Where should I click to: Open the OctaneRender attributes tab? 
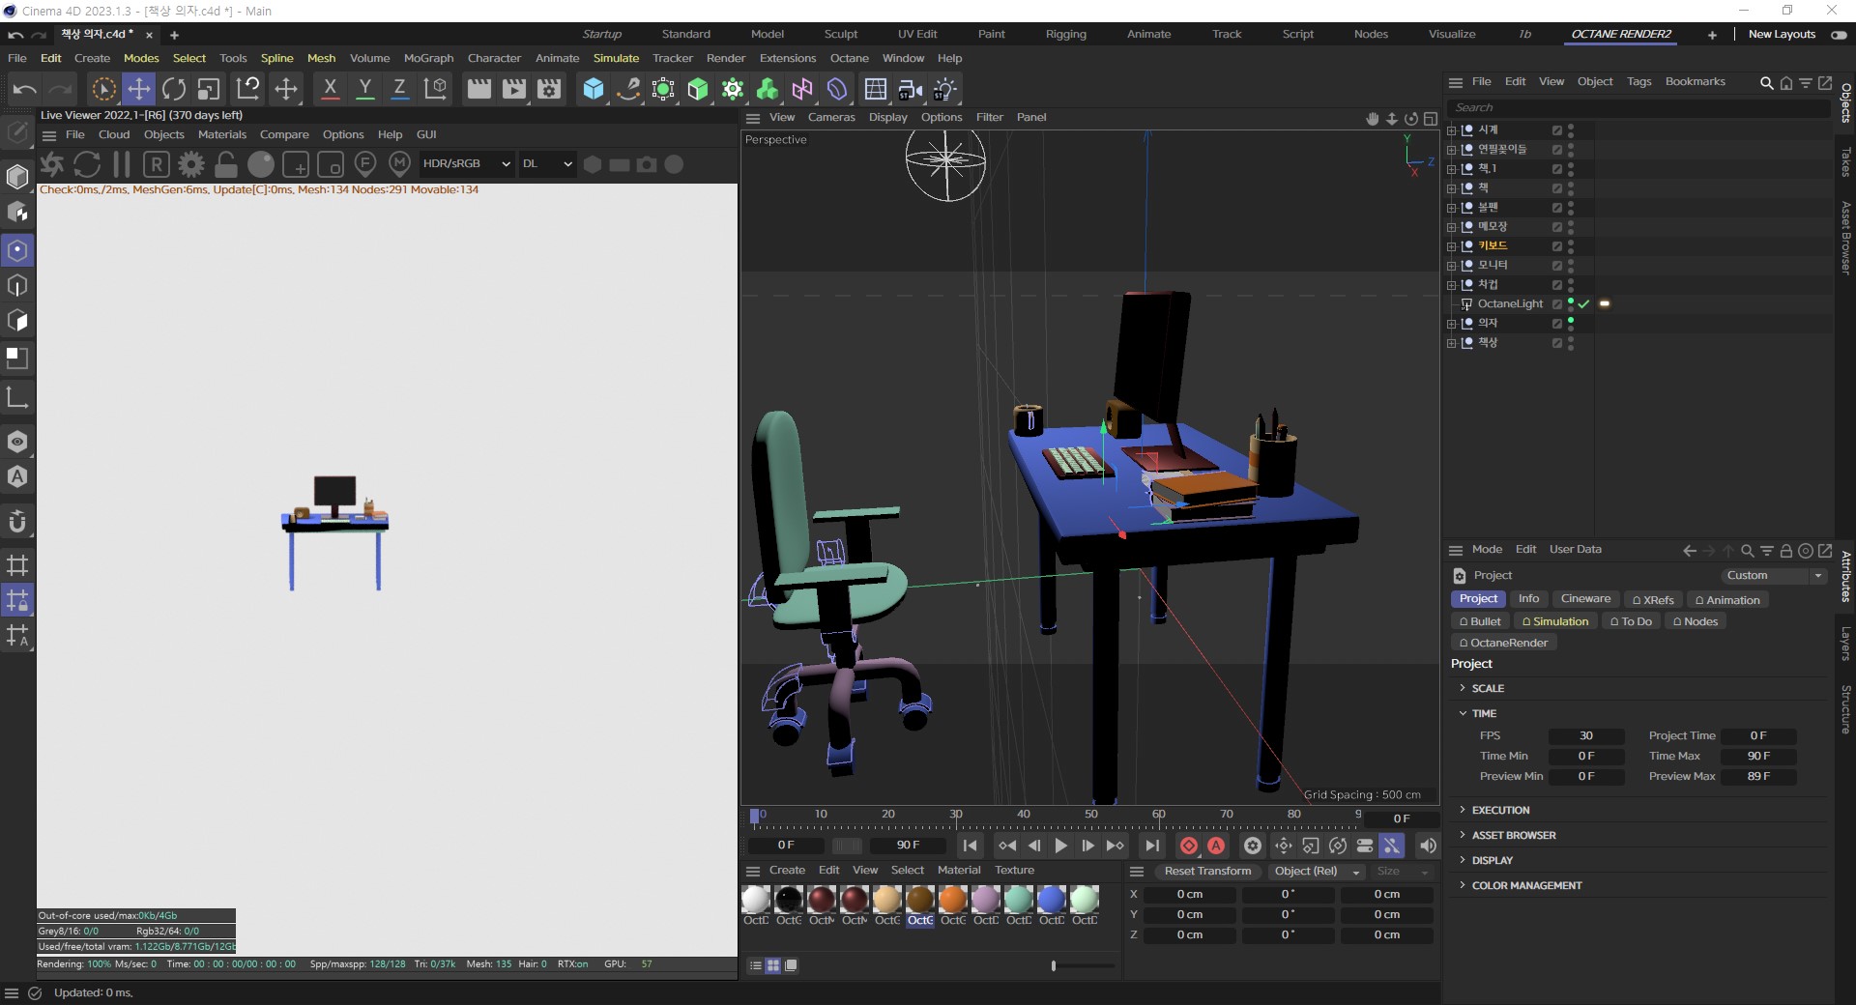(x=1503, y=643)
